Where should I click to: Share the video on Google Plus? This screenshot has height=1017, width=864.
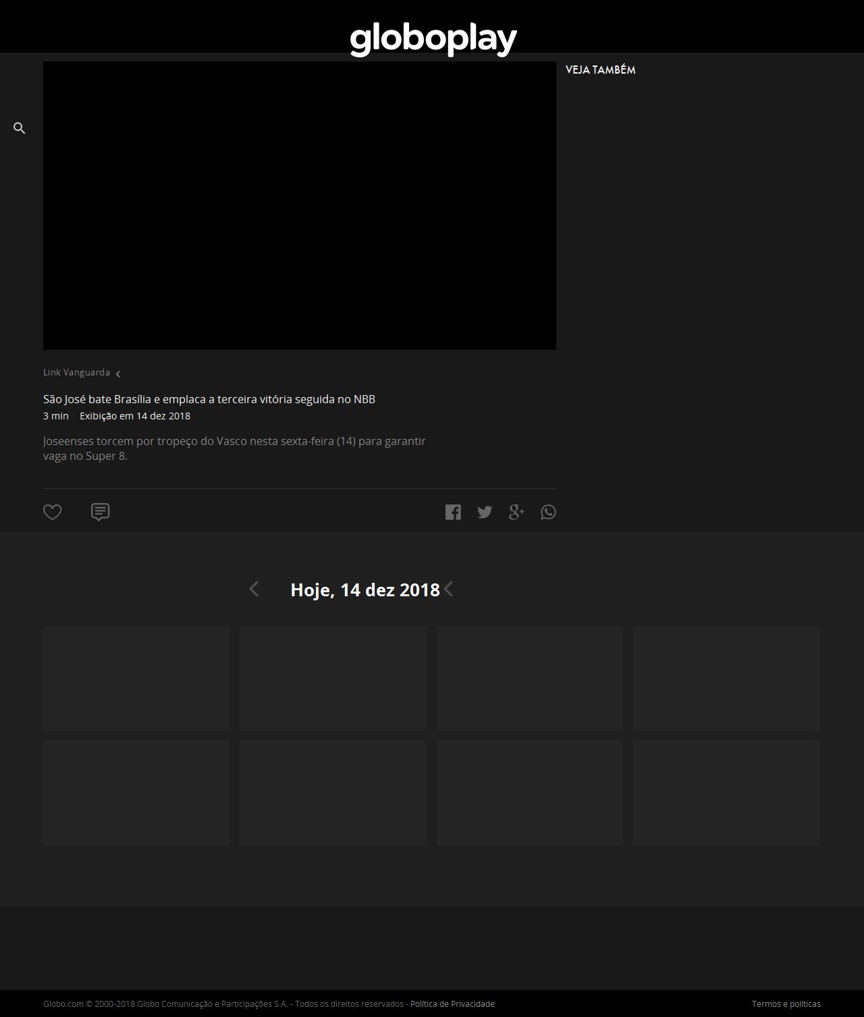pyautogui.click(x=516, y=513)
